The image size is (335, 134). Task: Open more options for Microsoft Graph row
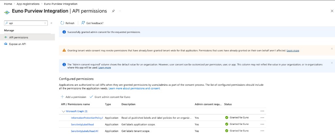point(262,111)
